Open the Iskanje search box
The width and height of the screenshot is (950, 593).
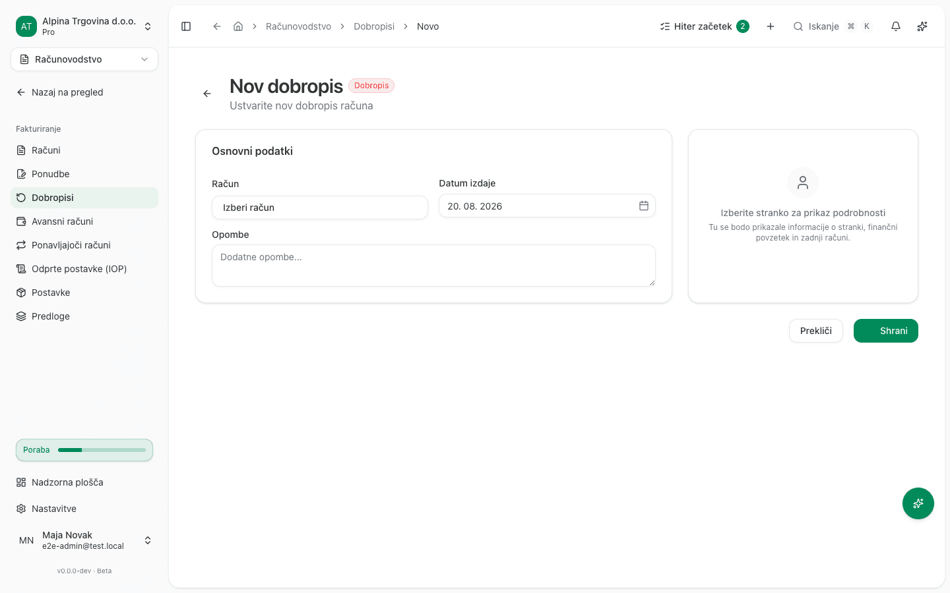click(x=833, y=26)
